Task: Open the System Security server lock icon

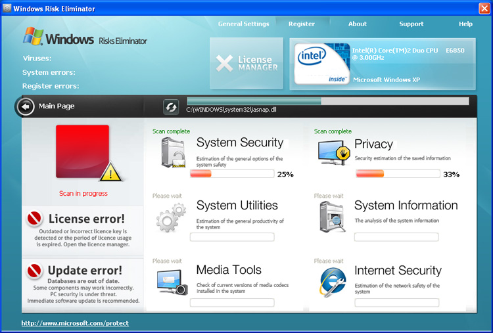Action: (x=174, y=153)
